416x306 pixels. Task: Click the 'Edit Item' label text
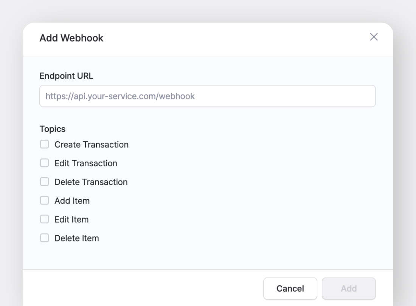tap(71, 219)
